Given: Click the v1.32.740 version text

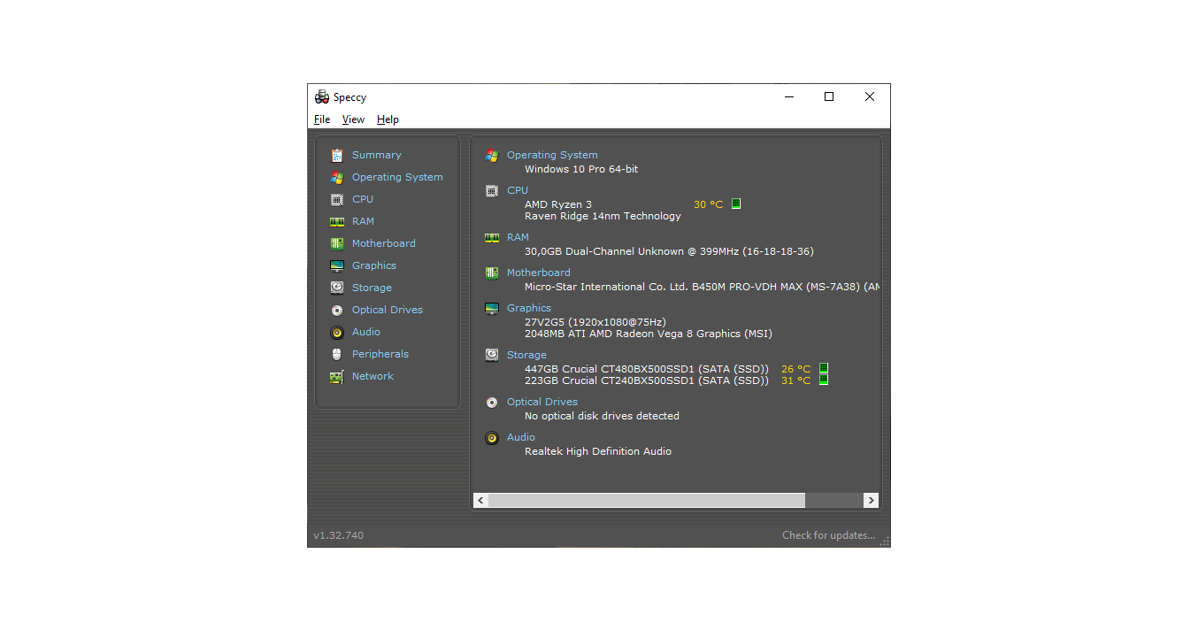Looking at the screenshot, I should (338, 535).
